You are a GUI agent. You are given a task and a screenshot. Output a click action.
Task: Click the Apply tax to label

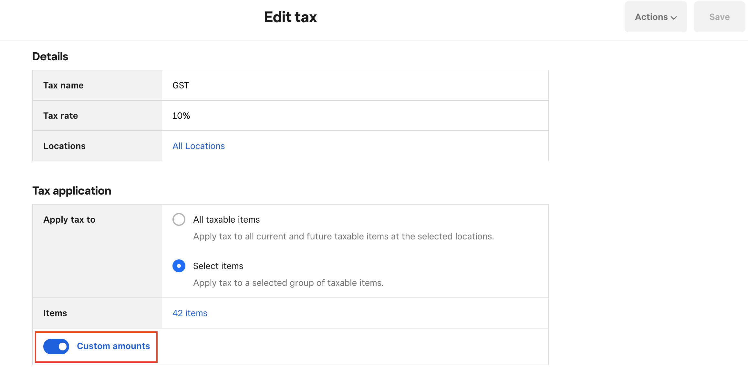69,220
